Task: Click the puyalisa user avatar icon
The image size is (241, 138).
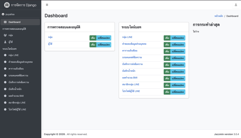Action: [3, 14]
